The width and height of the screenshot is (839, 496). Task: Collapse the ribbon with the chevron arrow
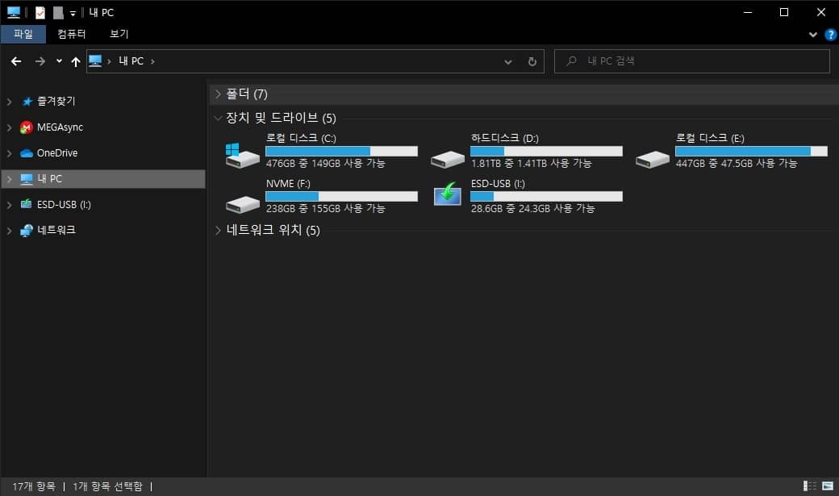coord(813,34)
